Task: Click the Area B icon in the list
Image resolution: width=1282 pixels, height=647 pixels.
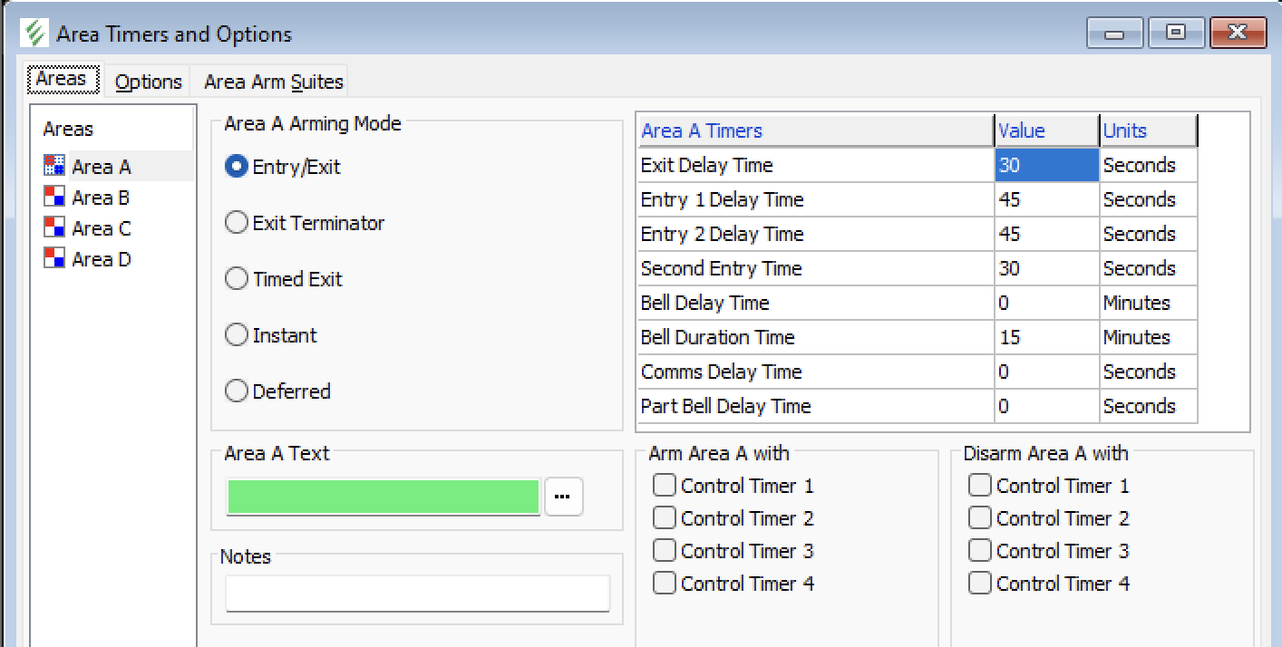Action: click(54, 197)
